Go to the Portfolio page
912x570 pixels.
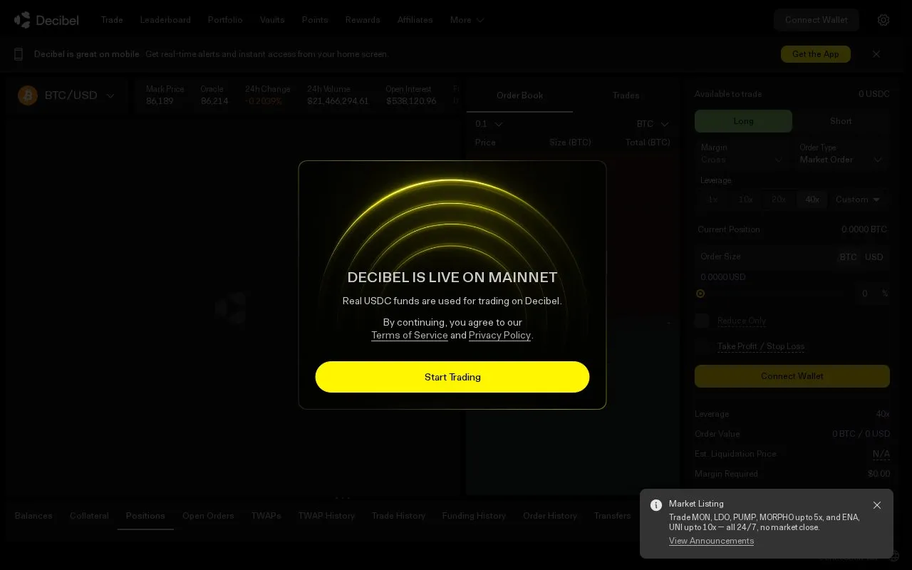pos(225,20)
